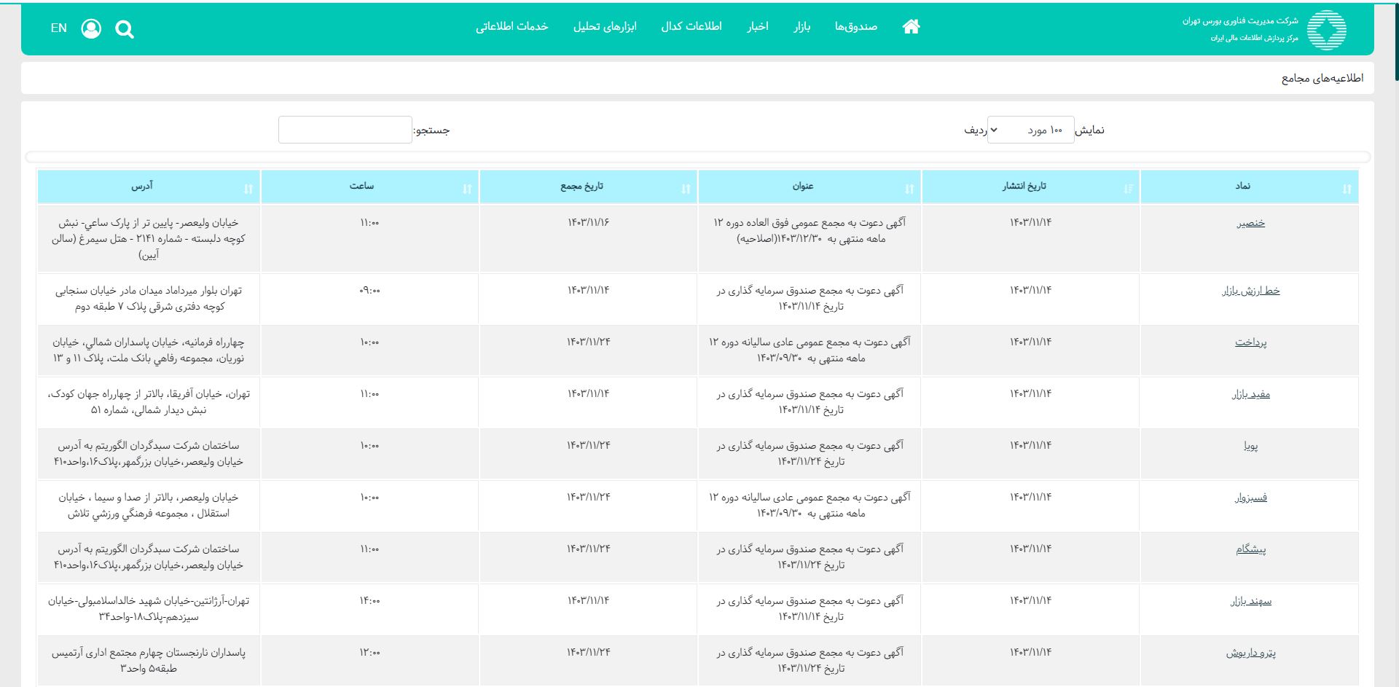Click the تاریخ انتشار column header text
1399x687 pixels.
pyautogui.click(x=1024, y=187)
